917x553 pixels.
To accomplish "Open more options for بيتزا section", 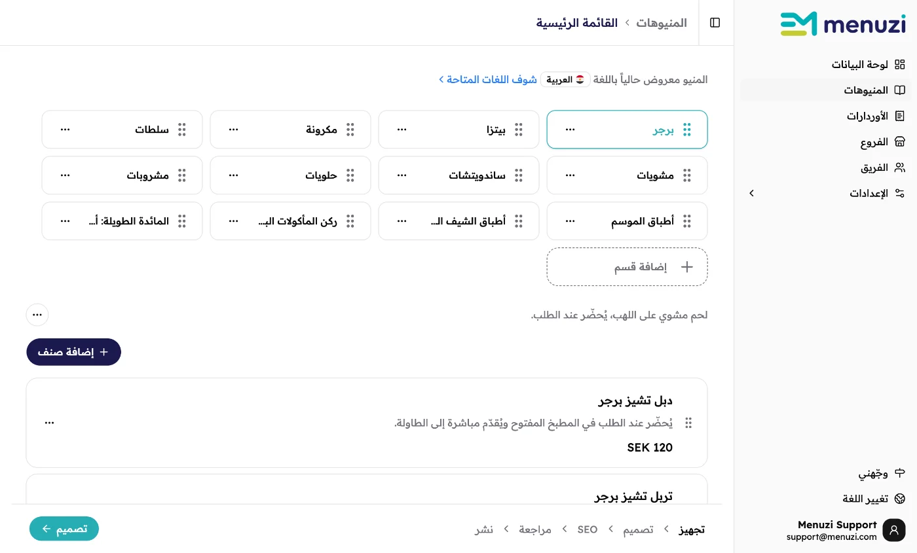I will (x=402, y=130).
